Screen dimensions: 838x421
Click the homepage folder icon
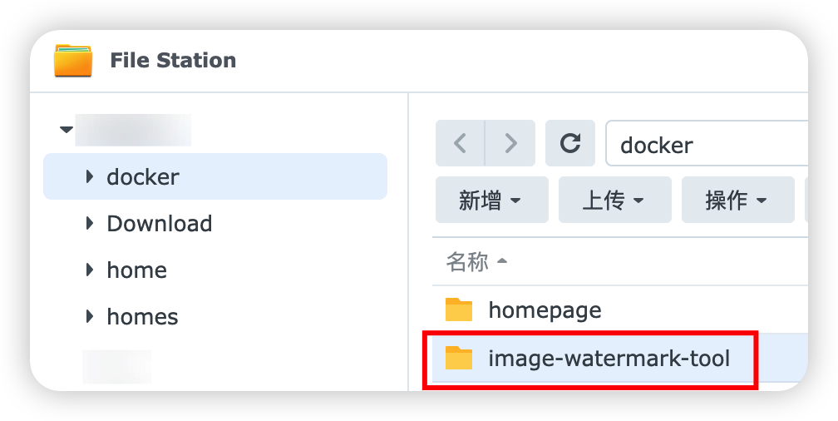459,310
